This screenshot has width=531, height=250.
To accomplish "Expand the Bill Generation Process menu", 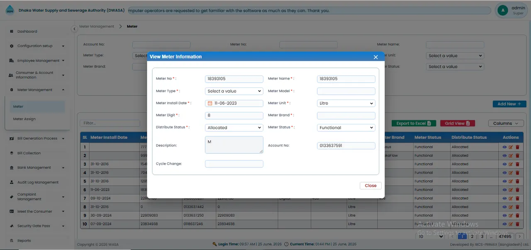I will pyautogui.click(x=37, y=138).
